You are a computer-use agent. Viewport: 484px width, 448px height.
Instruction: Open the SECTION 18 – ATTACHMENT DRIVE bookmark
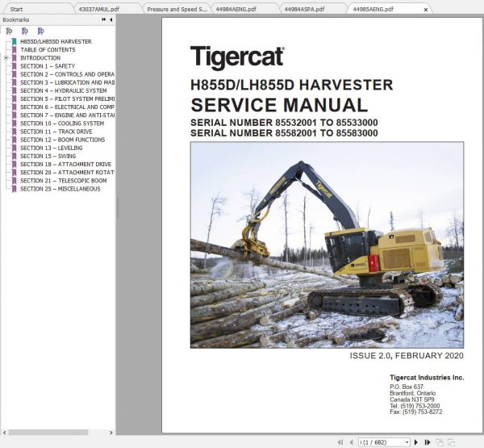66,164
